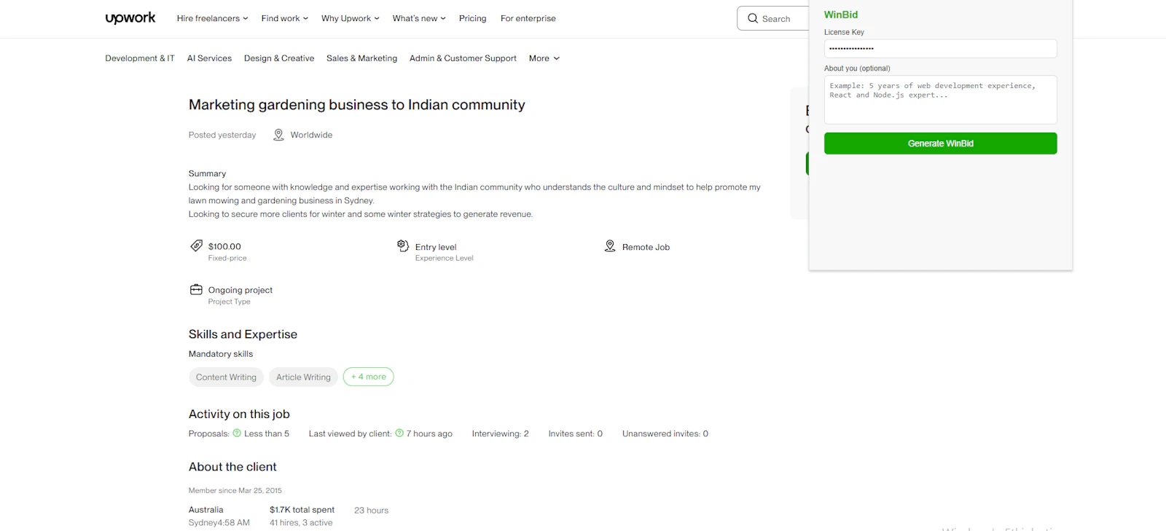Open the For enterprise page
The image size is (1166, 531).
click(x=528, y=18)
